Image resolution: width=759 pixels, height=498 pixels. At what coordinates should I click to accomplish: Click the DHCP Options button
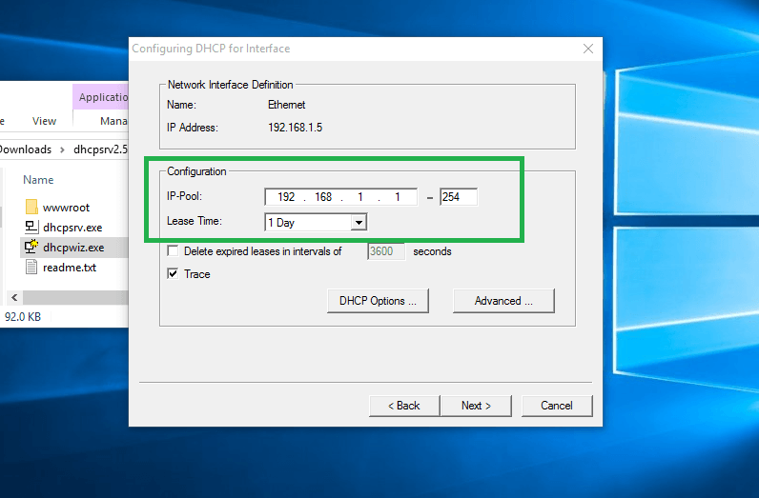pos(378,301)
